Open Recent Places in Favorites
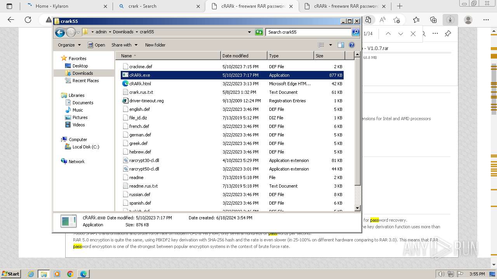The image size is (497, 279). point(85,81)
